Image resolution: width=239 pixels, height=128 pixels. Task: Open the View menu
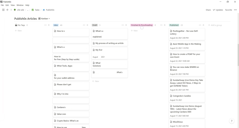[13, 5]
